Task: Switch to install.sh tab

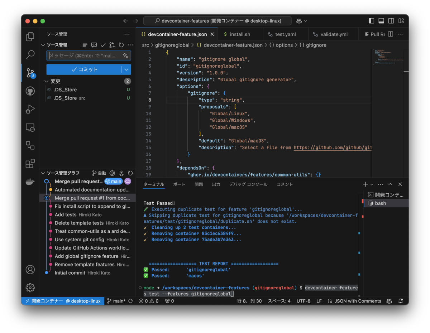Action: click(240, 34)
